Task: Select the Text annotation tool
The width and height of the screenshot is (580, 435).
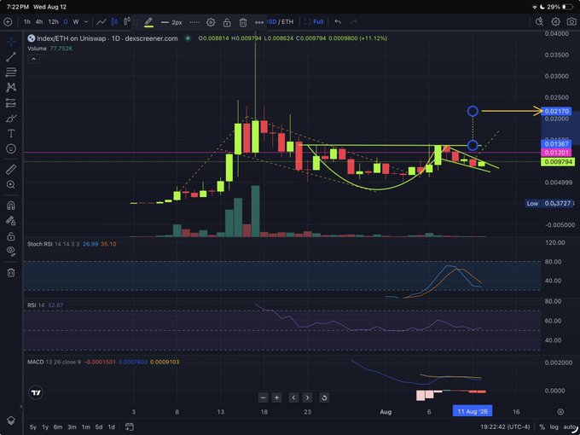Action: click(11, 134)
